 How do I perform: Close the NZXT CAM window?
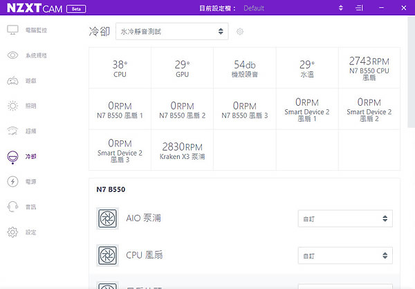click(404, 8)
